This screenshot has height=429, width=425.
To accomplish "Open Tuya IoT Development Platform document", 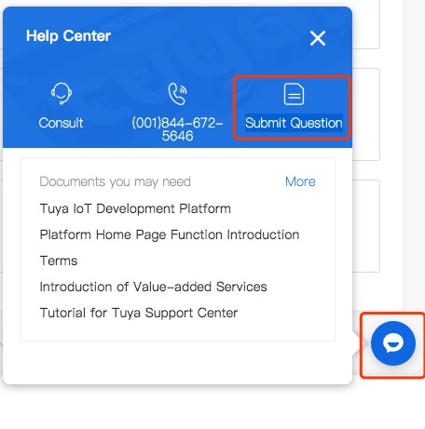I will click(x=135, y=208).
